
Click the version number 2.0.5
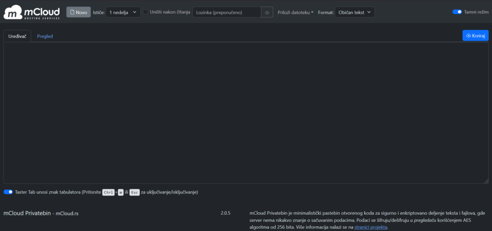226,213
